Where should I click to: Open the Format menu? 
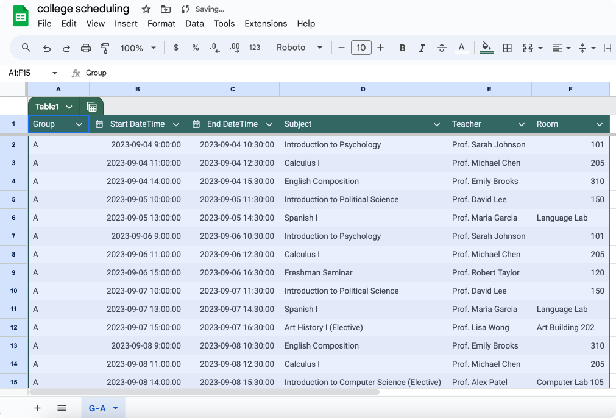161,24
